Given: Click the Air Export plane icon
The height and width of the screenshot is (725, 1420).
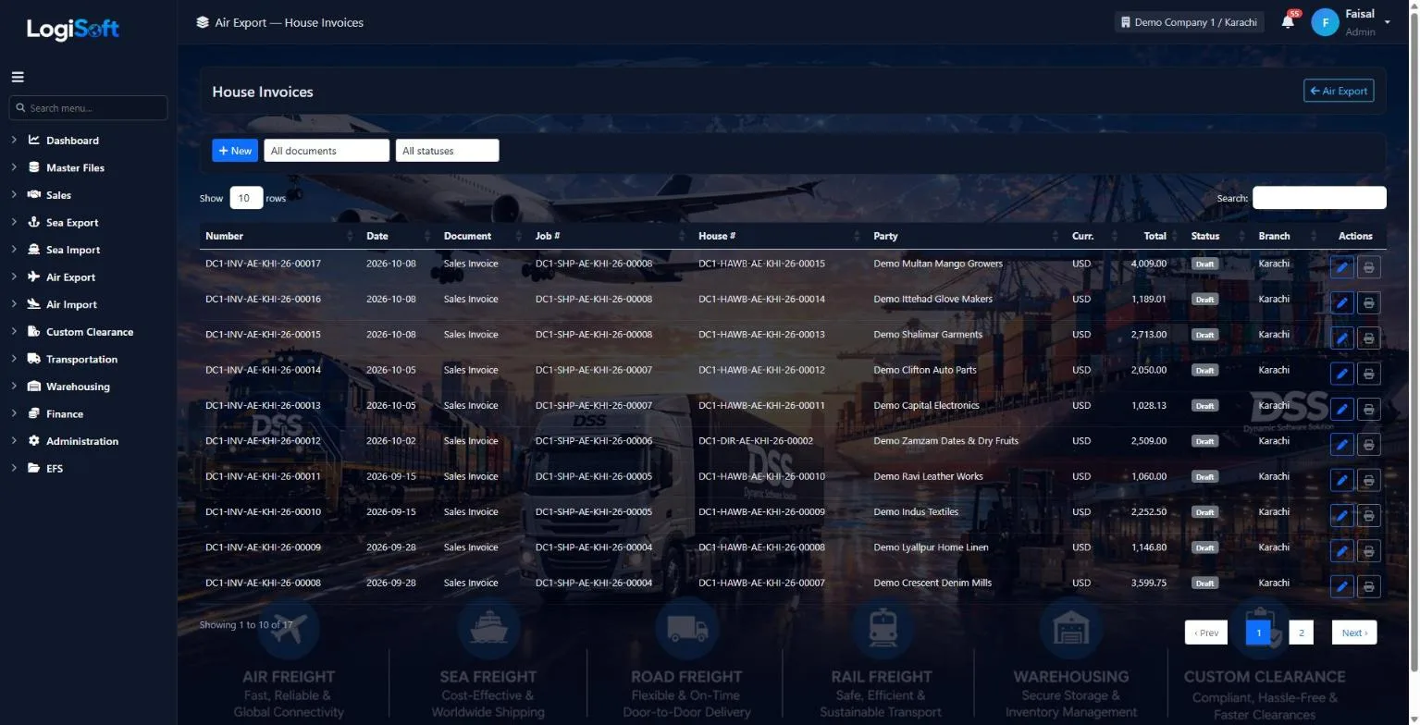Looking at the screenshot, I should [x=34, y=277].
